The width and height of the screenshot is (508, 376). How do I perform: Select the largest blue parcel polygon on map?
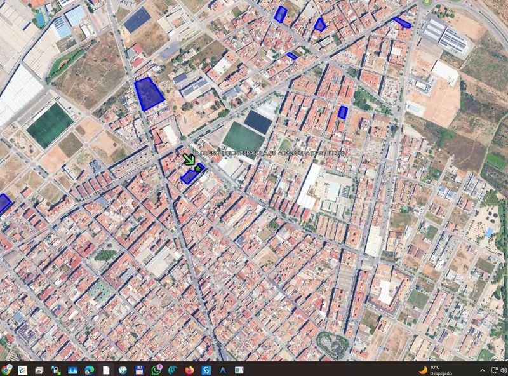point(149,93)
